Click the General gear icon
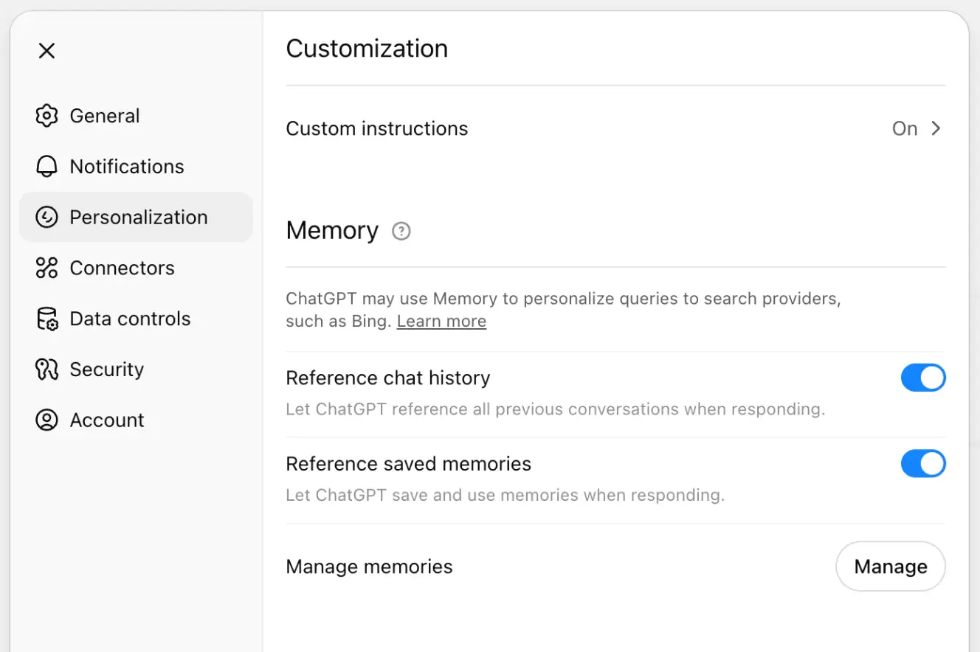Screen dimensions: 980x652 point(46,116)
